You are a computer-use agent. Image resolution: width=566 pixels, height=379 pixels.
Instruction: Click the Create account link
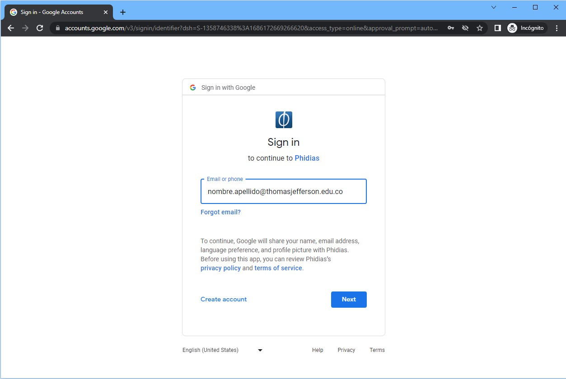pyautogui.click(x=224, y=299)
